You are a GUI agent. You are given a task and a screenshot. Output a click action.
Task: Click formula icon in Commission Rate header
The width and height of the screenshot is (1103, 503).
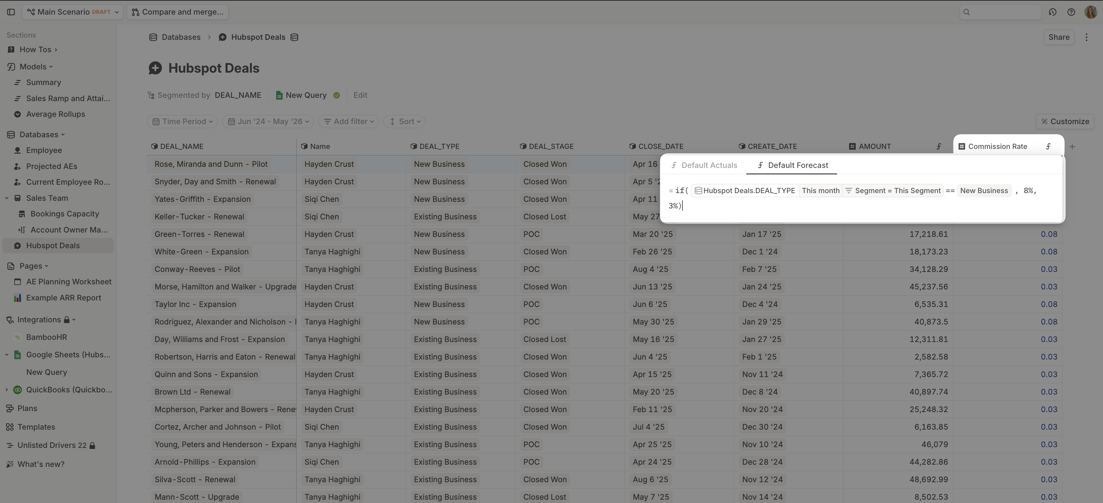coord(1048,146)
